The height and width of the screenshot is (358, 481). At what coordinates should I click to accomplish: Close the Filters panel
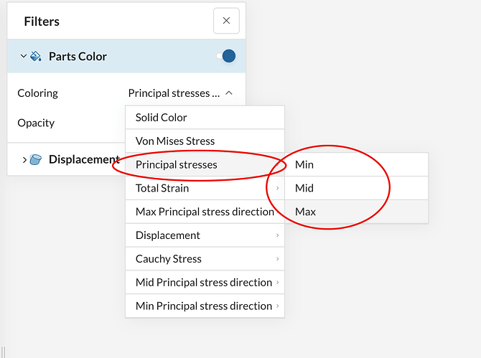226,21
